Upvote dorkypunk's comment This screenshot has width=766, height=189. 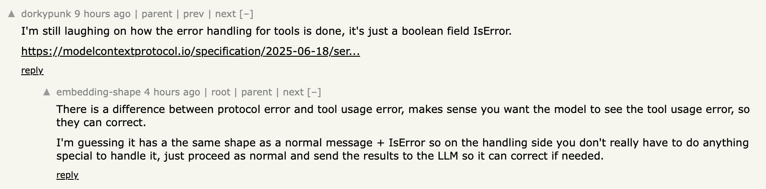coord(12,14)
